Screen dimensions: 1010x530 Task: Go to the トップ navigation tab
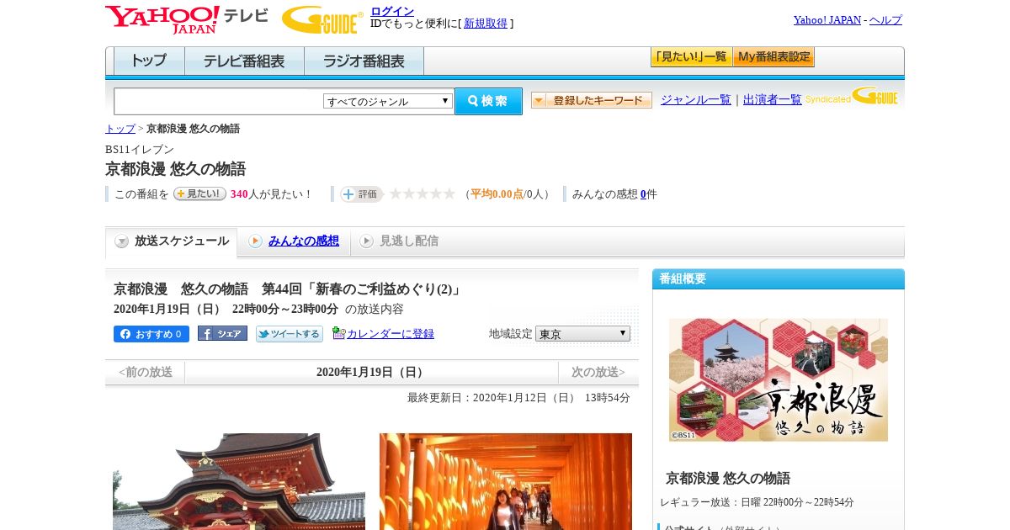[x=149, y=61]
